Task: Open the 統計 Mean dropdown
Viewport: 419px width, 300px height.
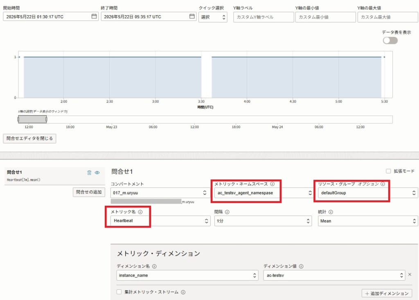Action: pyautogui.click(x=368, y=221)
